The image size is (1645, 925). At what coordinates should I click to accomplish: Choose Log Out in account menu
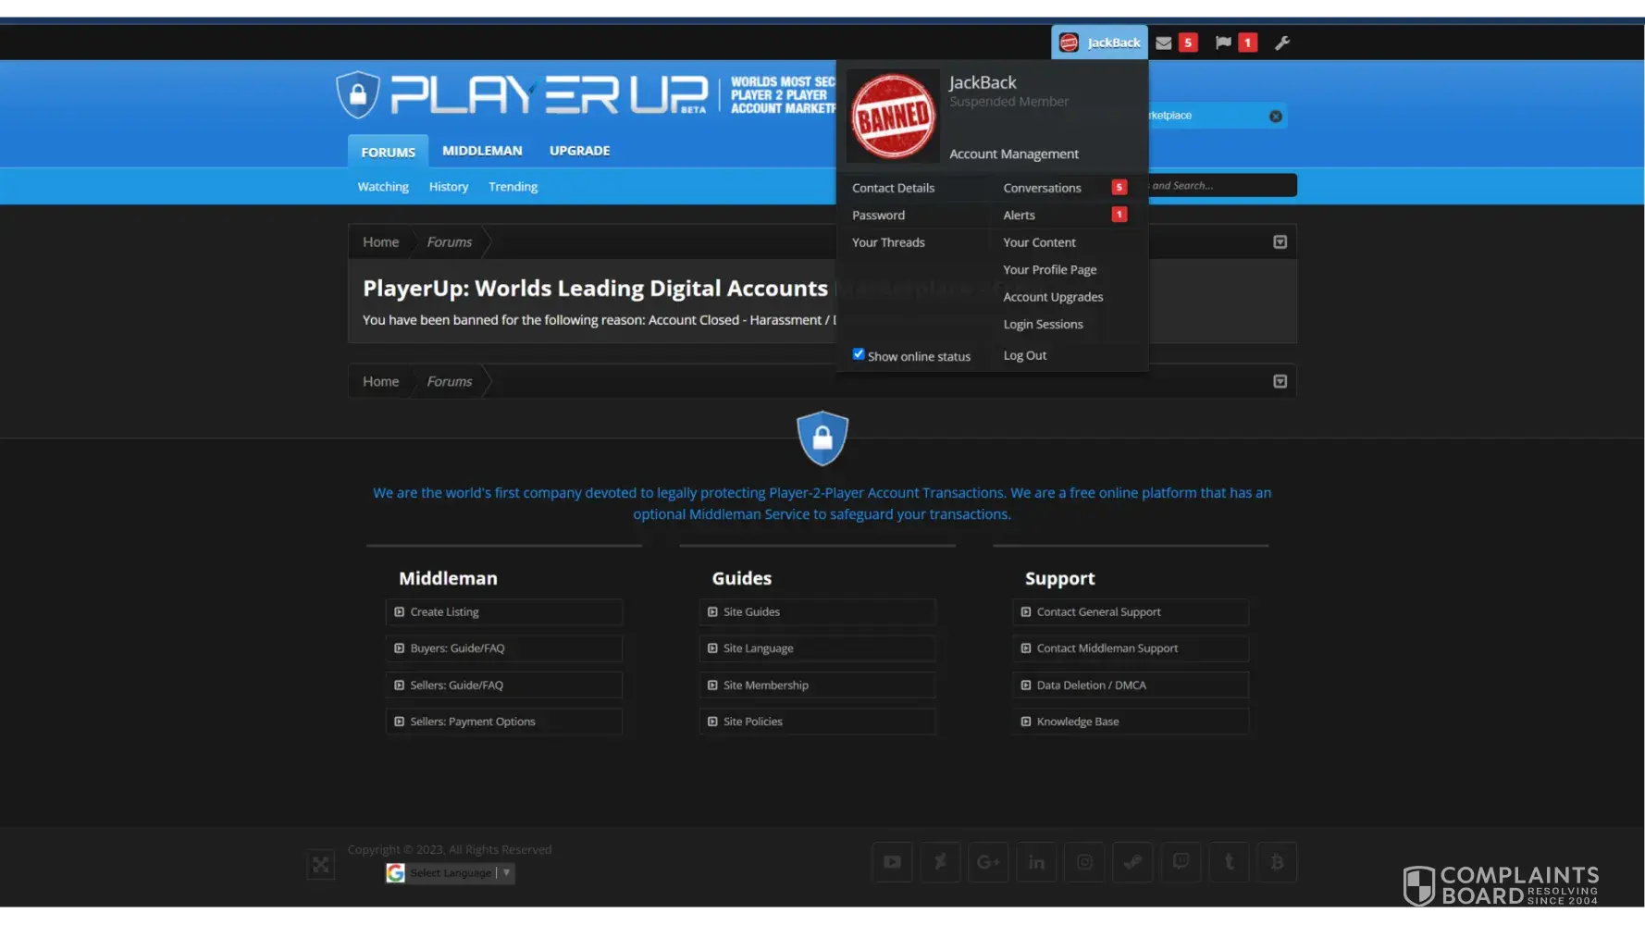point(1025,355)
